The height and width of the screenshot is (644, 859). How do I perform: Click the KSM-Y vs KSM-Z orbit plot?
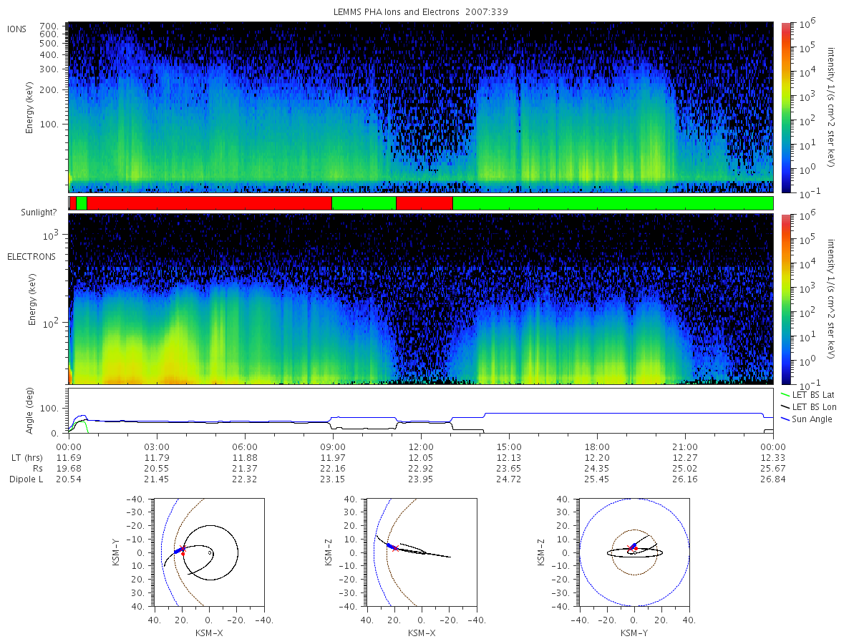tap(634, 552)
